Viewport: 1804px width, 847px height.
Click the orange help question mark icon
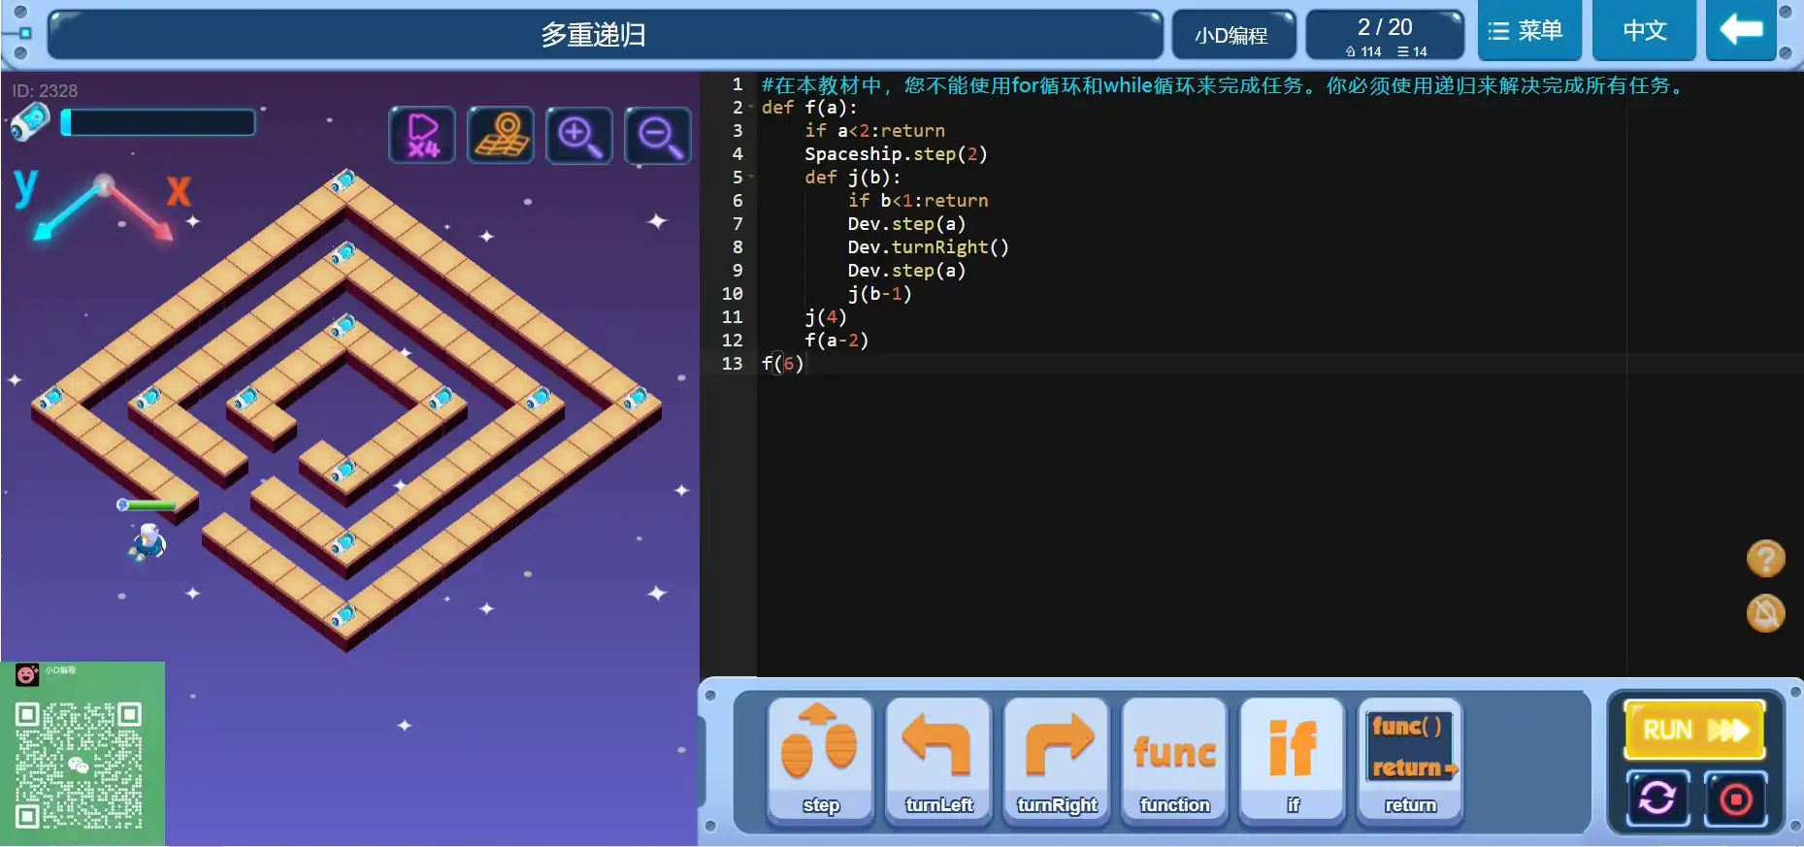1765,559
